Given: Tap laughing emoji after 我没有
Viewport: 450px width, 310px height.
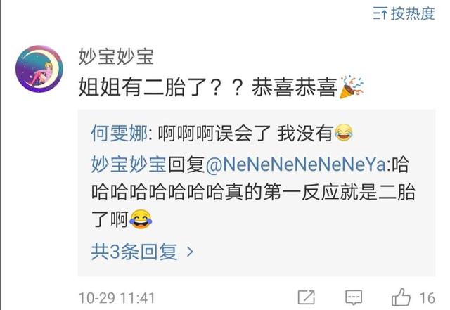Looking at the screenshot, I should [344, 133].
